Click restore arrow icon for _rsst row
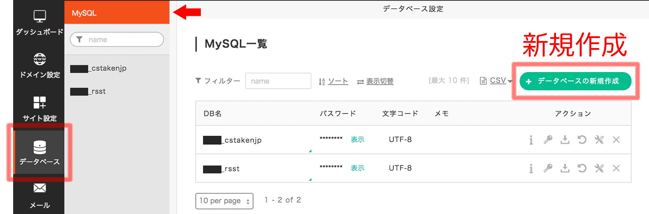 [x=582, y=168]
